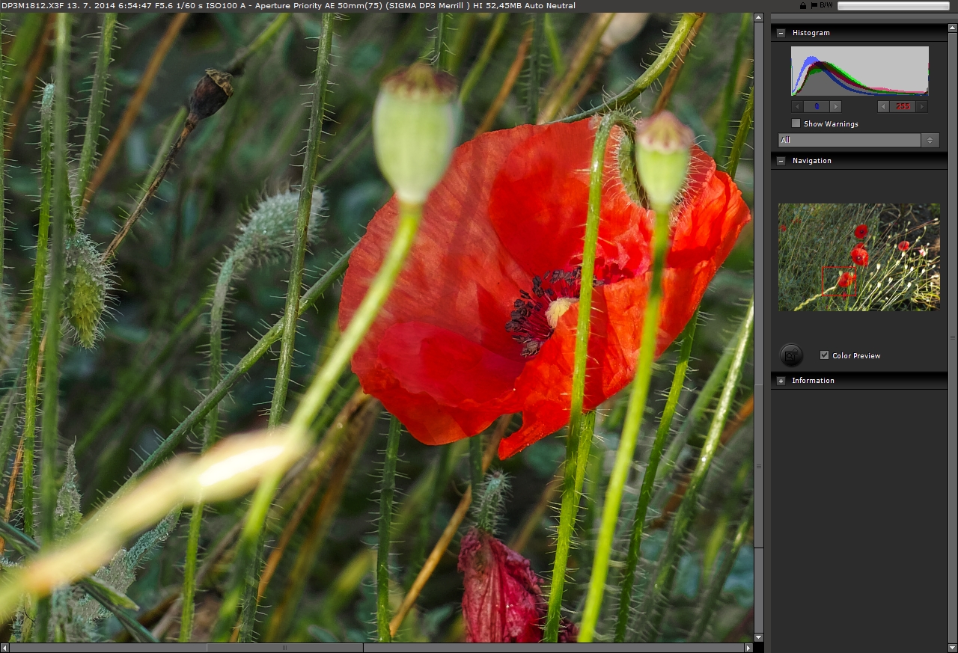
Task: Click the flag mark icon
Action: (x=814, y=5)
